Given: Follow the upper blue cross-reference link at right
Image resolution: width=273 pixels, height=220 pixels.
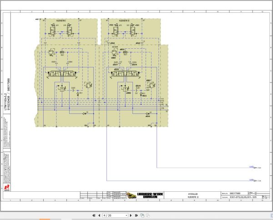Looking at the screenshot, I should pyautogui.click(x=252, y=167).
